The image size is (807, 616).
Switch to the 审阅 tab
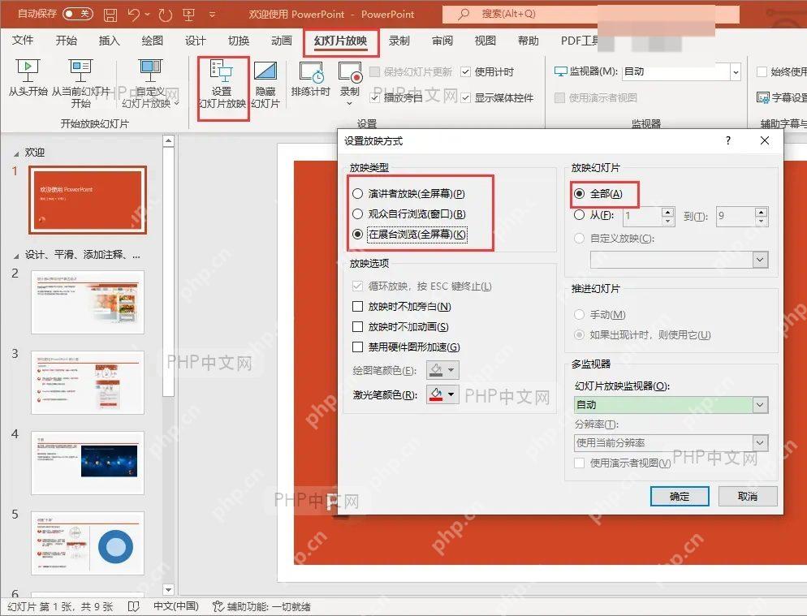[442, 40]
